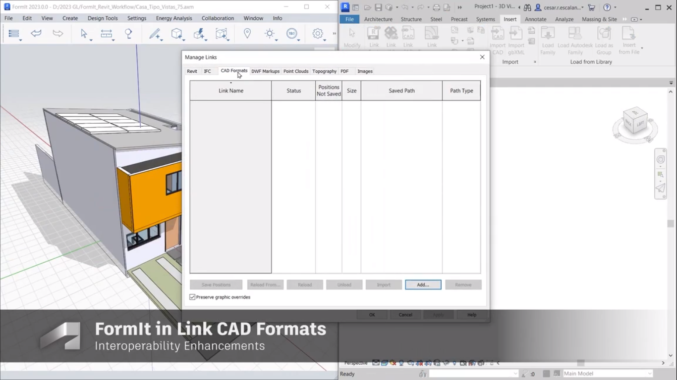Click the OK button in Manage Links

372,315
